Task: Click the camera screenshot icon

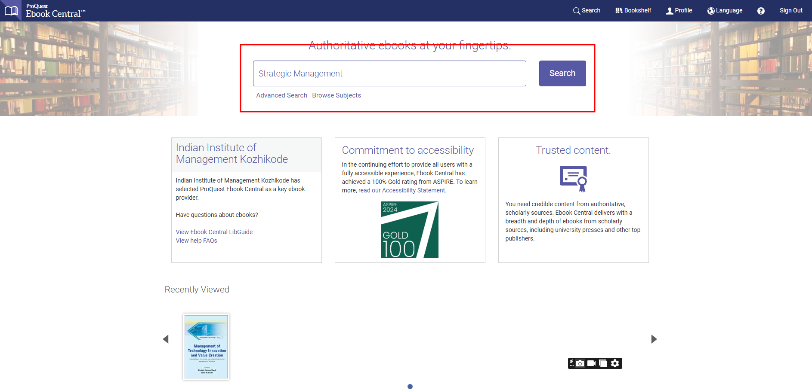Action: [580, 363]
